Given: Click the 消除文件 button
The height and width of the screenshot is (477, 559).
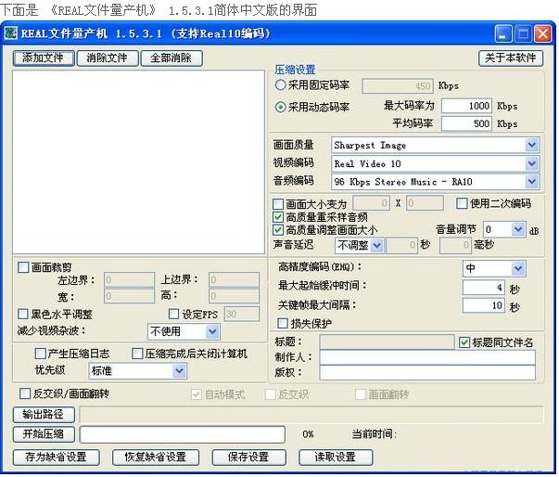Looking at the screenshot, I should click(107, 58).
